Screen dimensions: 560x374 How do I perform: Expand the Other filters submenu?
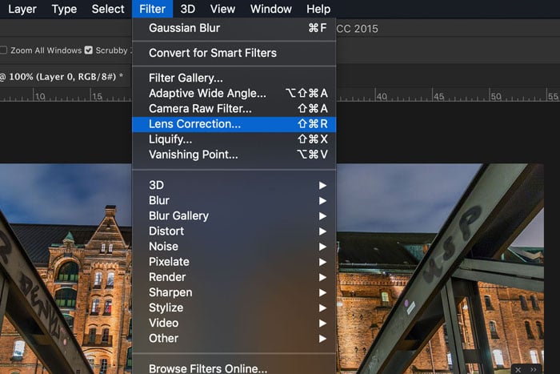[234, 339]
